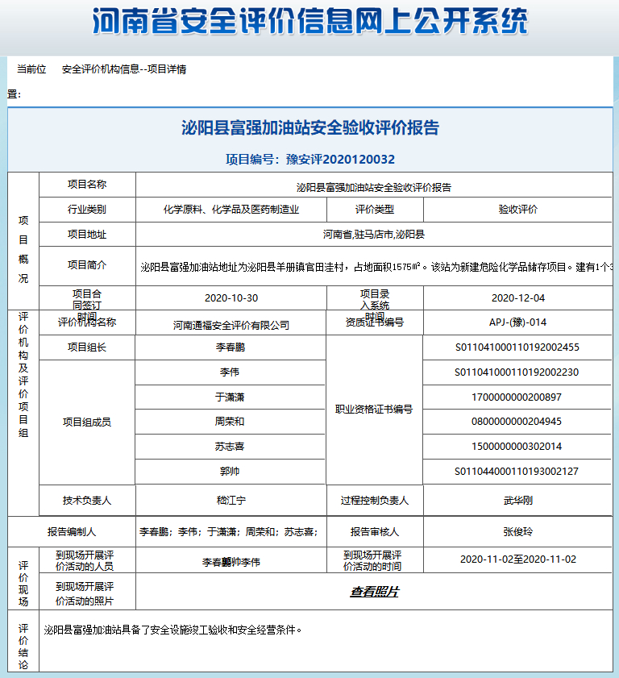Click the 行业类别 label cell
Viewport: 619px width, 678px height.
87,210
